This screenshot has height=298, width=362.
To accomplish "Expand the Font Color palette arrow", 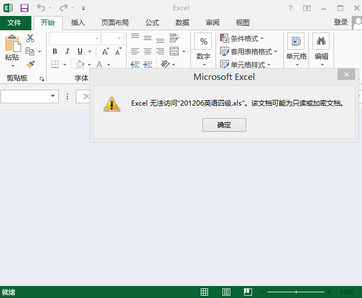I will [108, 65].
